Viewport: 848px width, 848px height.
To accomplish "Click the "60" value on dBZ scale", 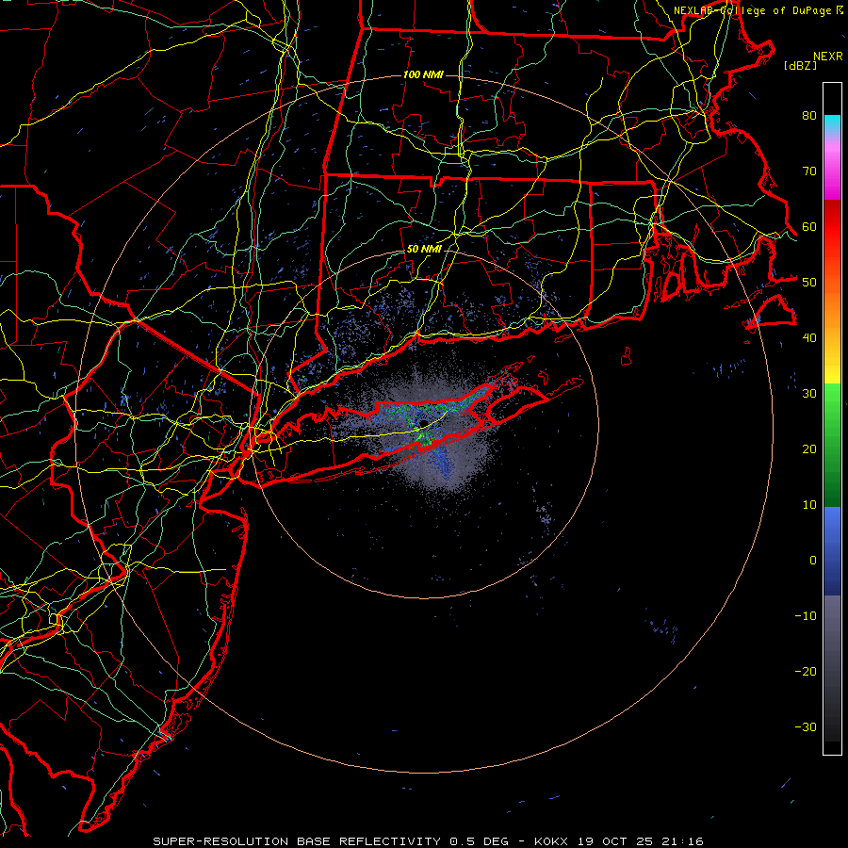I will pyautogui.click(x=809, y=227).
